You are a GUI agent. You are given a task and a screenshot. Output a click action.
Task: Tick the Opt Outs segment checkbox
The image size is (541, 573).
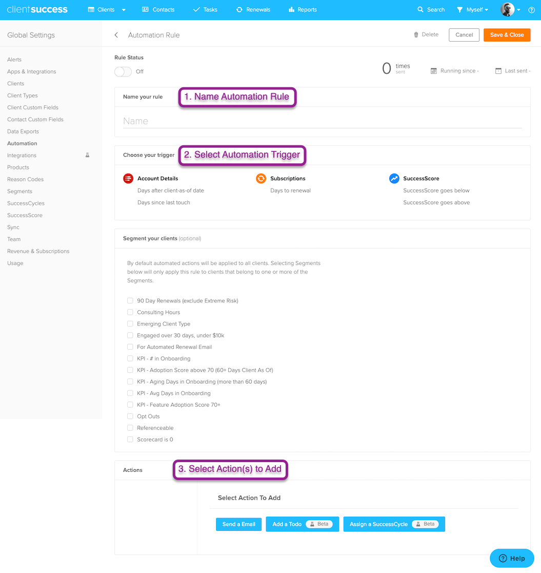coord(130,416)
